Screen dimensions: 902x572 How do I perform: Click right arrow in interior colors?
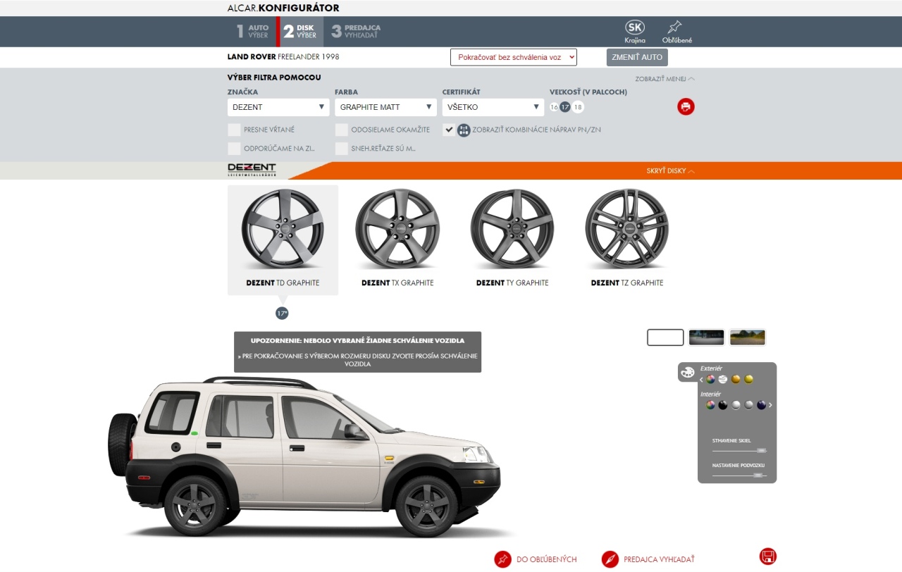(x=770, y=405)
